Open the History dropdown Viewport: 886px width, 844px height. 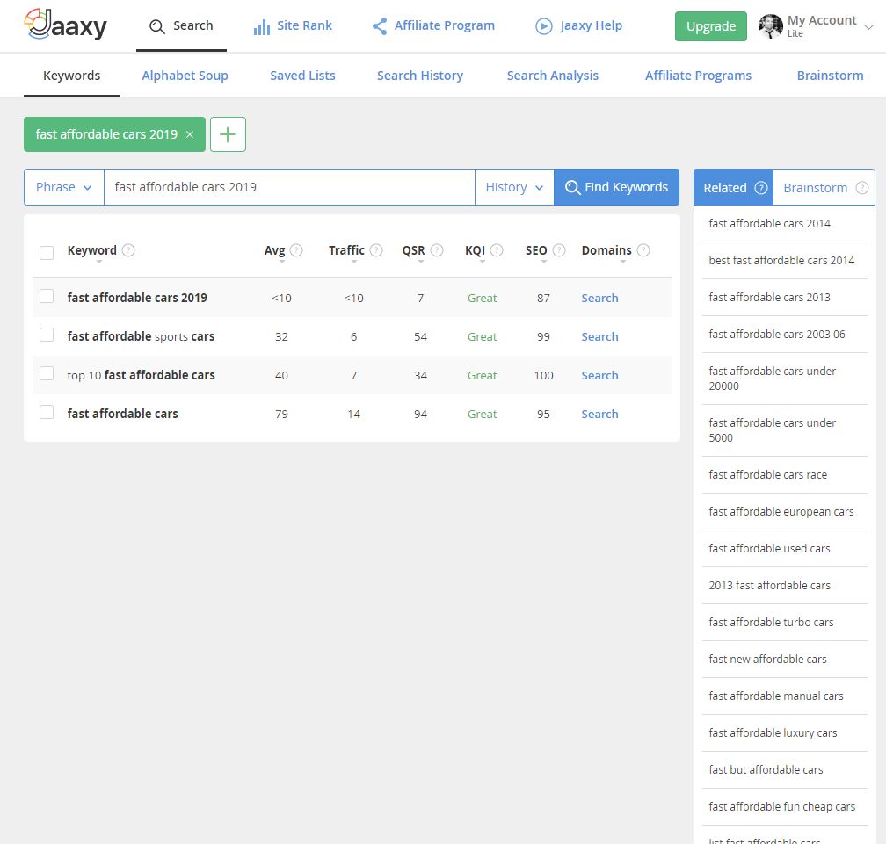(x=514, y=187)
